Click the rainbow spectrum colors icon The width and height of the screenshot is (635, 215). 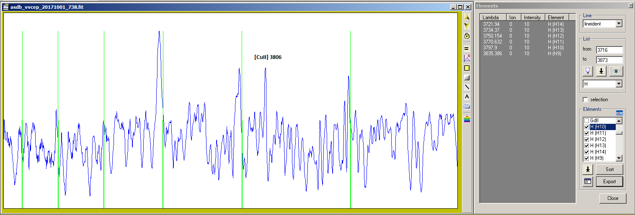coord(467,119)
